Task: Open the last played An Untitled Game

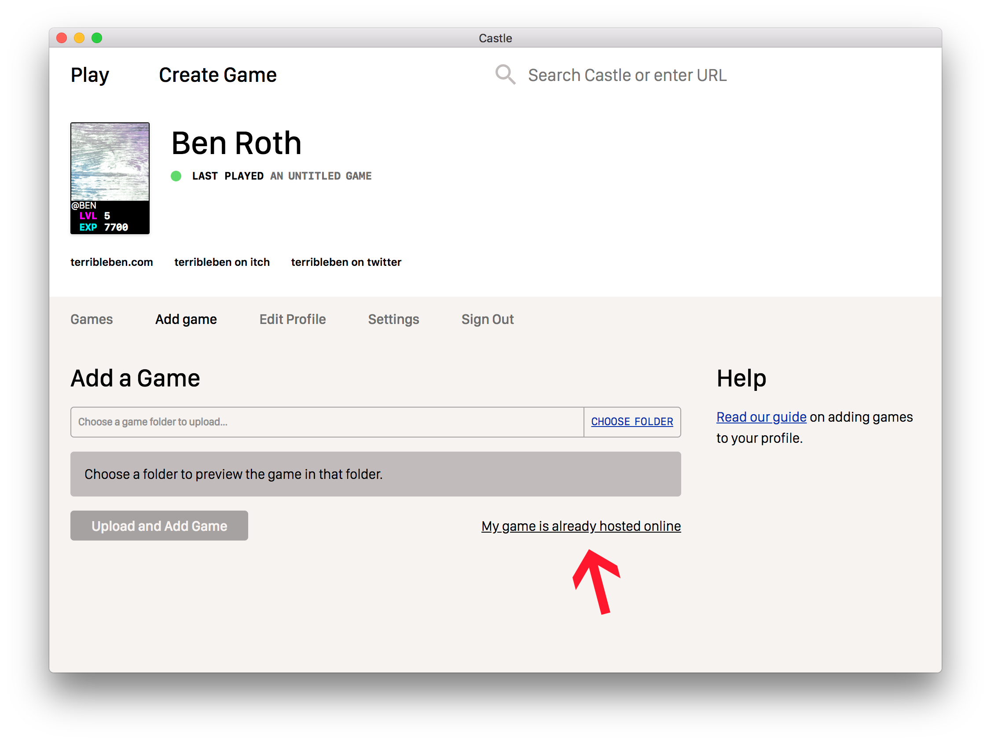Action: (x=321, y=176)
